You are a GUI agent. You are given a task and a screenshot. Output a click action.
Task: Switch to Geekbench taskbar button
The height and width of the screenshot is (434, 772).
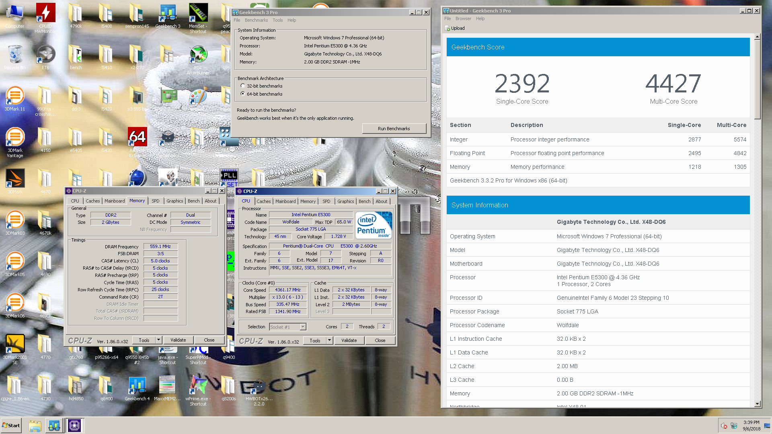[x=54, y=426]
